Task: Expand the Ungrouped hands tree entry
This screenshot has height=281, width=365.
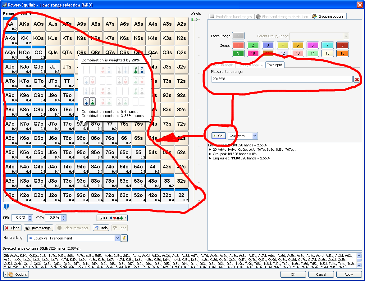Action: pos(210,158)
